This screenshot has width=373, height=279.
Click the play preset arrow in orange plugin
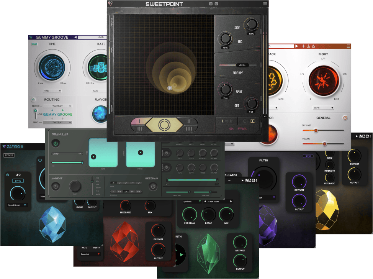click(297, 46)
